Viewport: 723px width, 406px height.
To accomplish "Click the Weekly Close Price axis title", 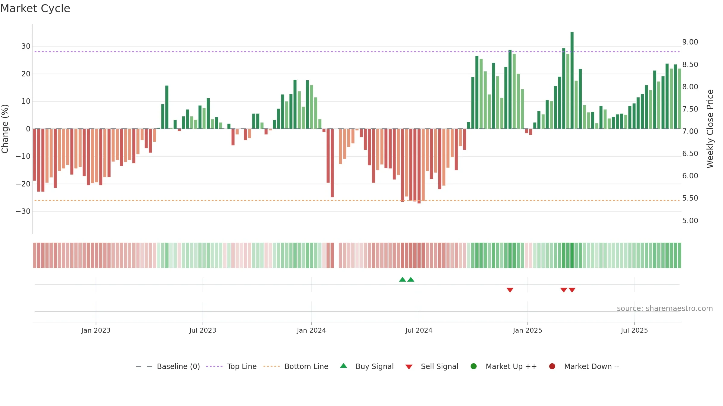I will pyautogui.click(x=710, y=129).
